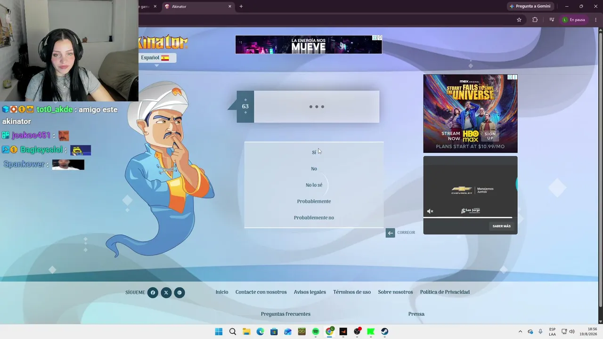Switch to Chrome in the taskbar
The image size is (603, 339).
[330, 331]
